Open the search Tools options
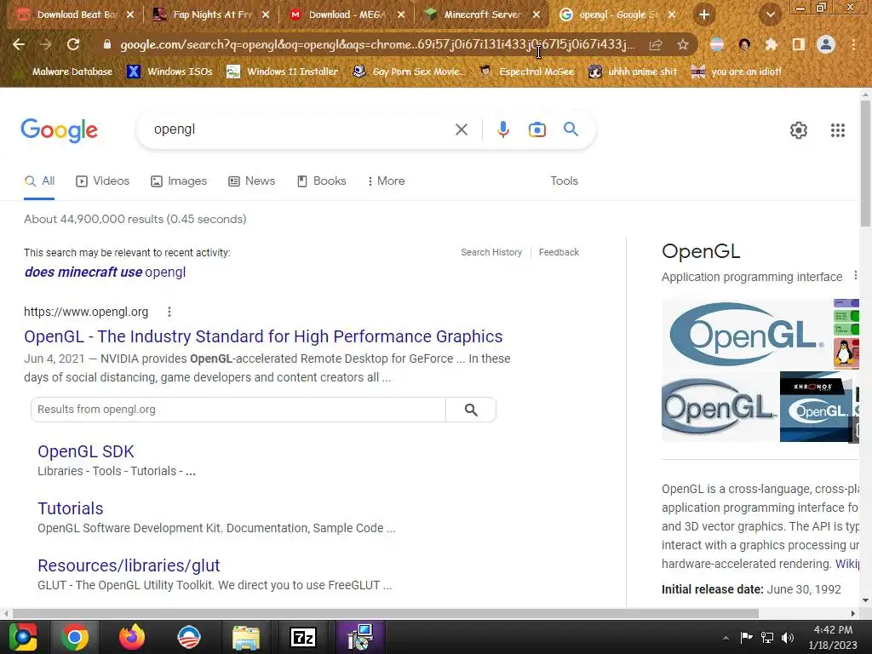The image size is (872, 654). [564, 181]
